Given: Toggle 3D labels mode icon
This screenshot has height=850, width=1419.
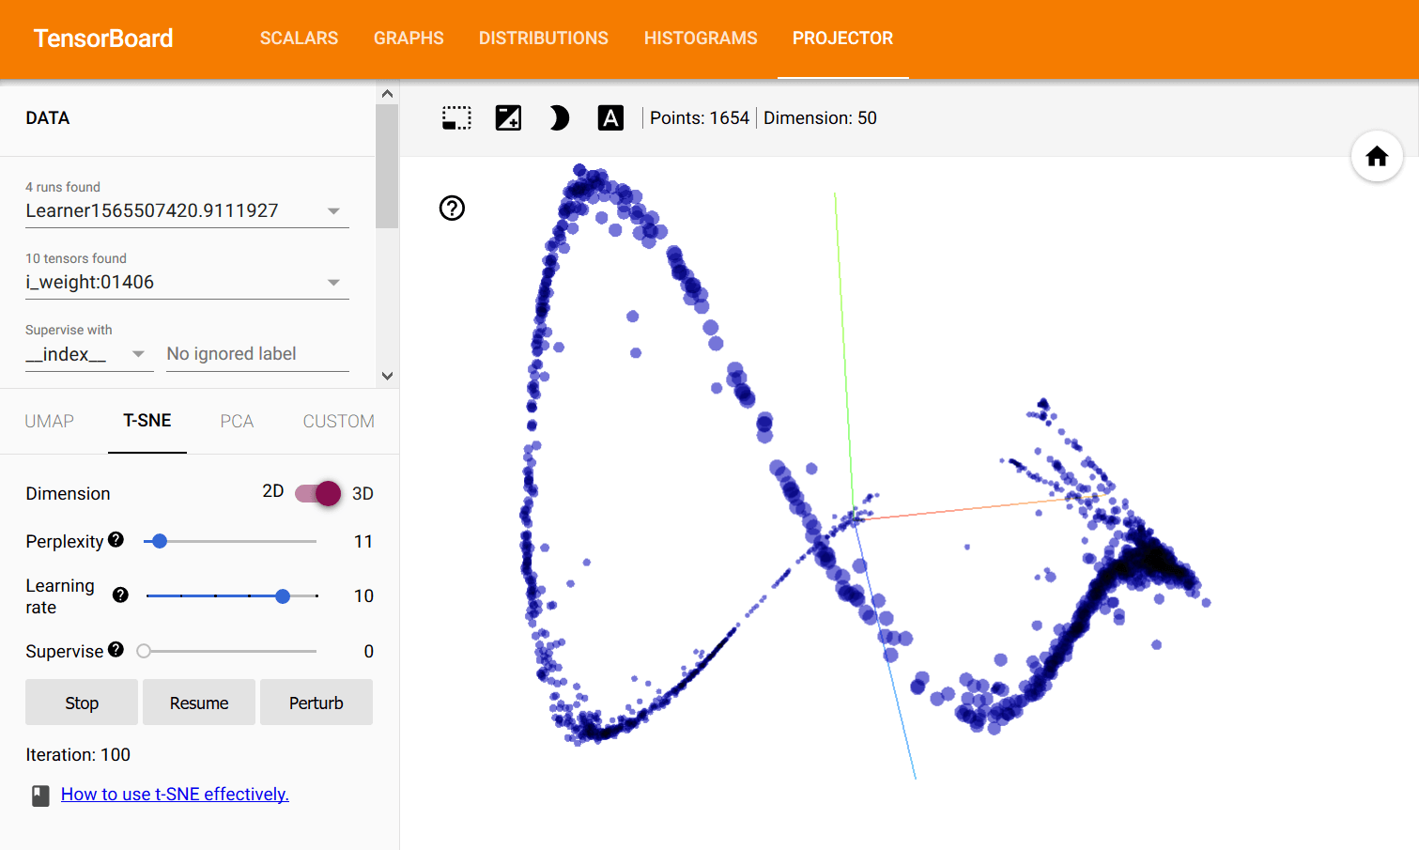Looking at the screenshot, I should (x=610, y=117).
